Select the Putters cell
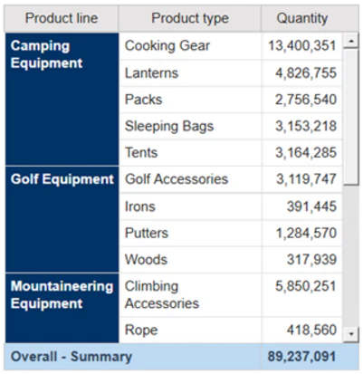 (190, 233)
